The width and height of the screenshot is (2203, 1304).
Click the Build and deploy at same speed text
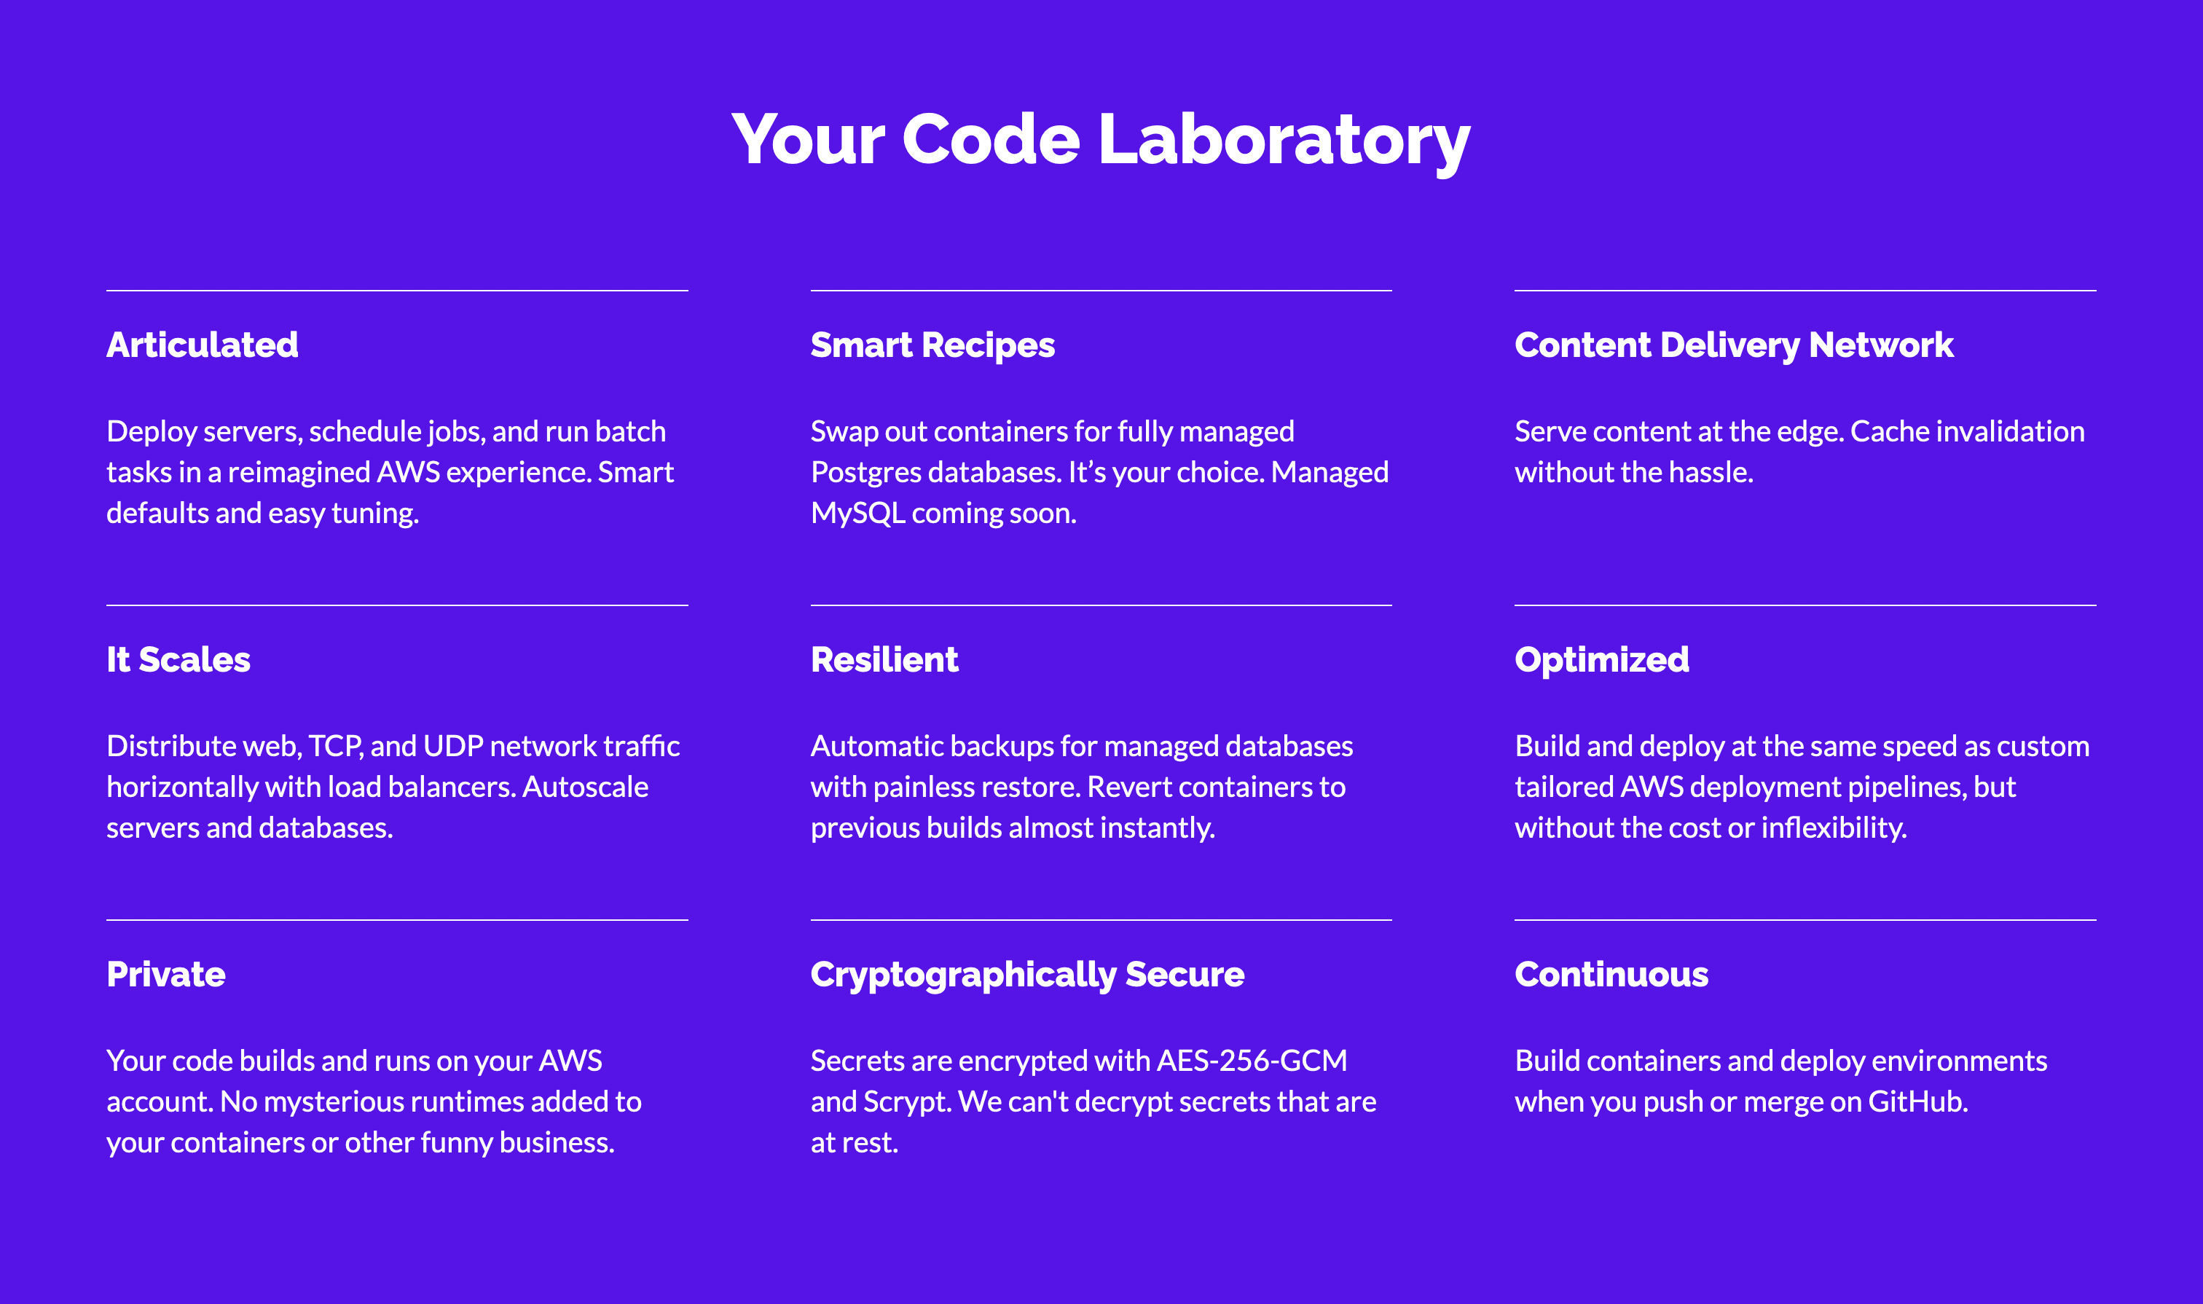tap(1802, 787)
